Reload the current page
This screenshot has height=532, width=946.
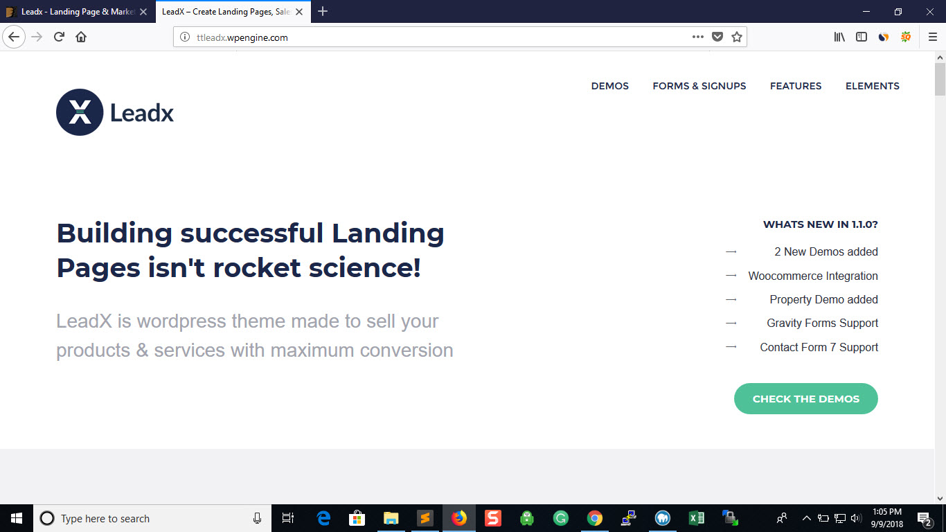(x=59, y=37)
